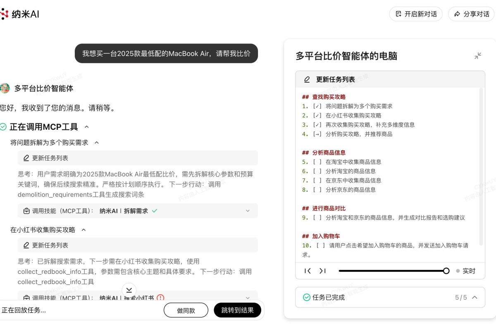Screen dimensions: 496x324
Task: Click the 多平台比价智能体 avatar
Action: point(5,88)
